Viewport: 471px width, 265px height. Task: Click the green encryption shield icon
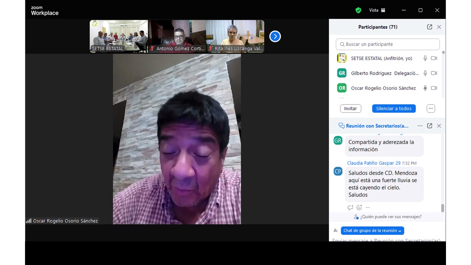tap(358, 10)
